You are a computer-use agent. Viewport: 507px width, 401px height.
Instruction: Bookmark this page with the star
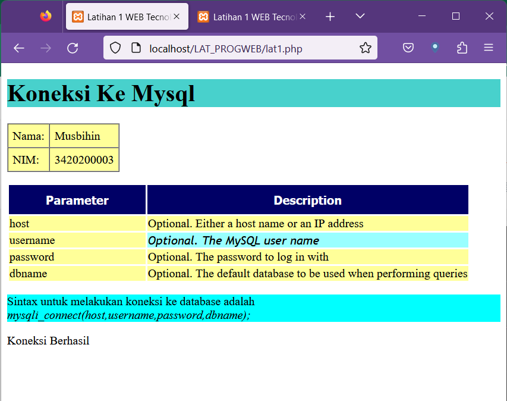[x=366, y=48]
